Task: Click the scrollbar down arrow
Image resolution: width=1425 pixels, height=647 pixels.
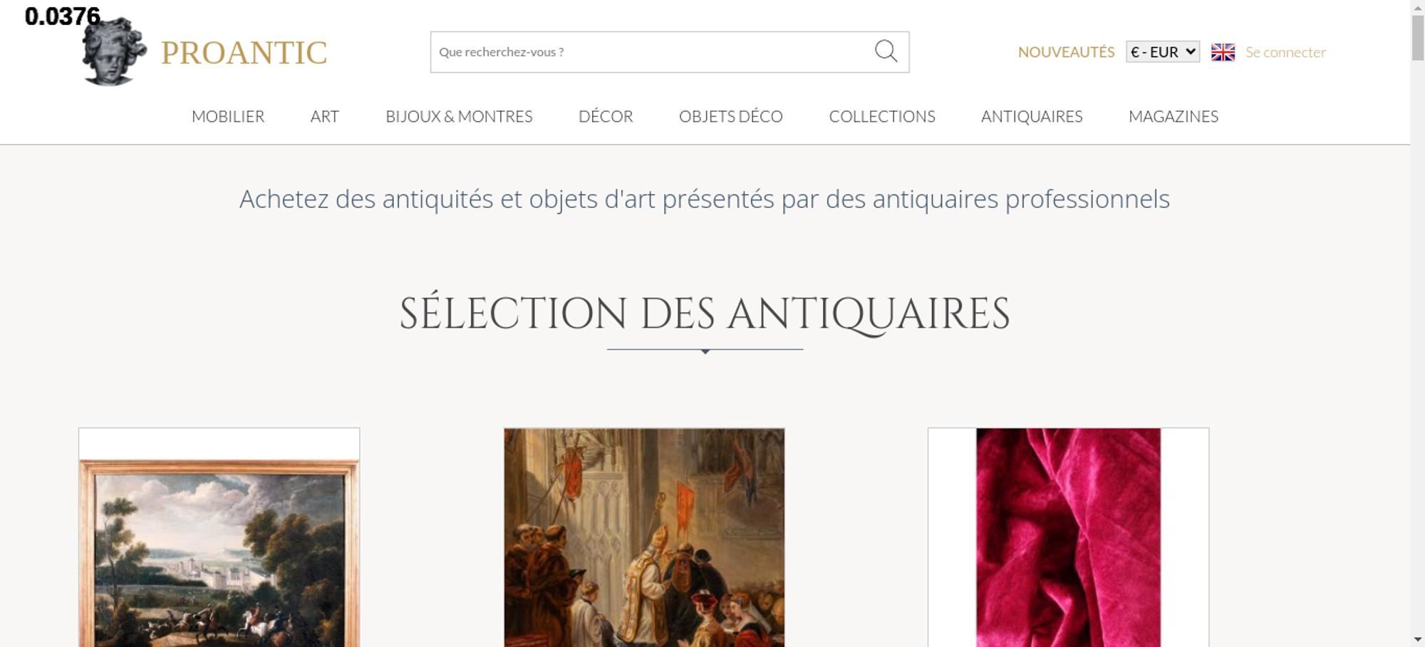Action: 1418,639
